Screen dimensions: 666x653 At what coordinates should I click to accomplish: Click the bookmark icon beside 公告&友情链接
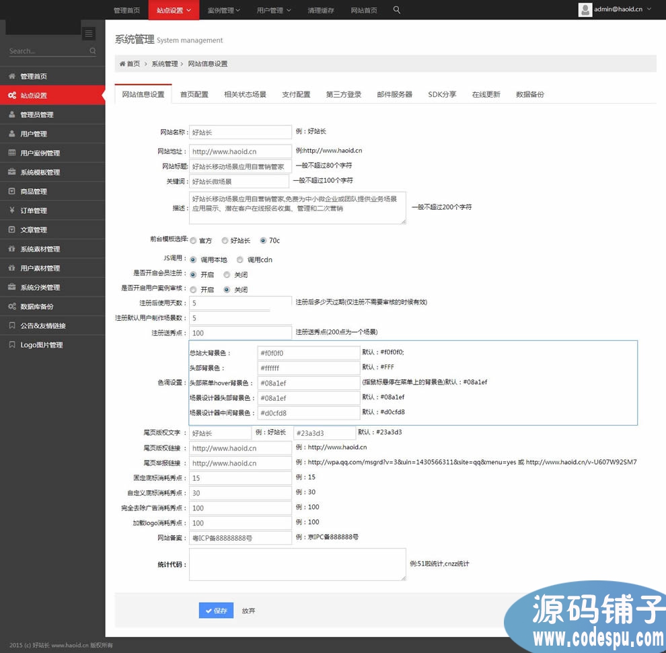(12, 325)
